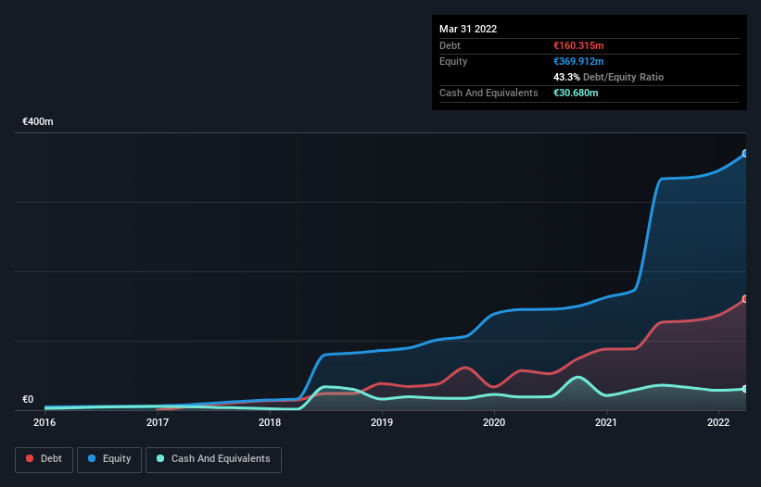Select the 2022 x-axis label
Image resolution: width=761 pixels, height=487 pixels.
(718, 422)
